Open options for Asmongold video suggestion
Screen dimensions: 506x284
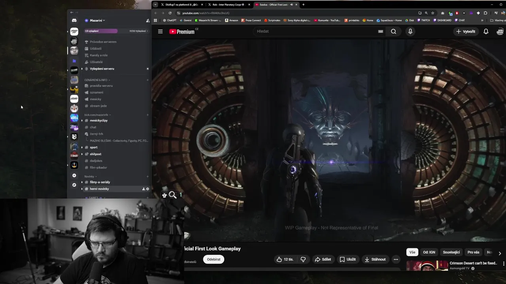(503, 263)
